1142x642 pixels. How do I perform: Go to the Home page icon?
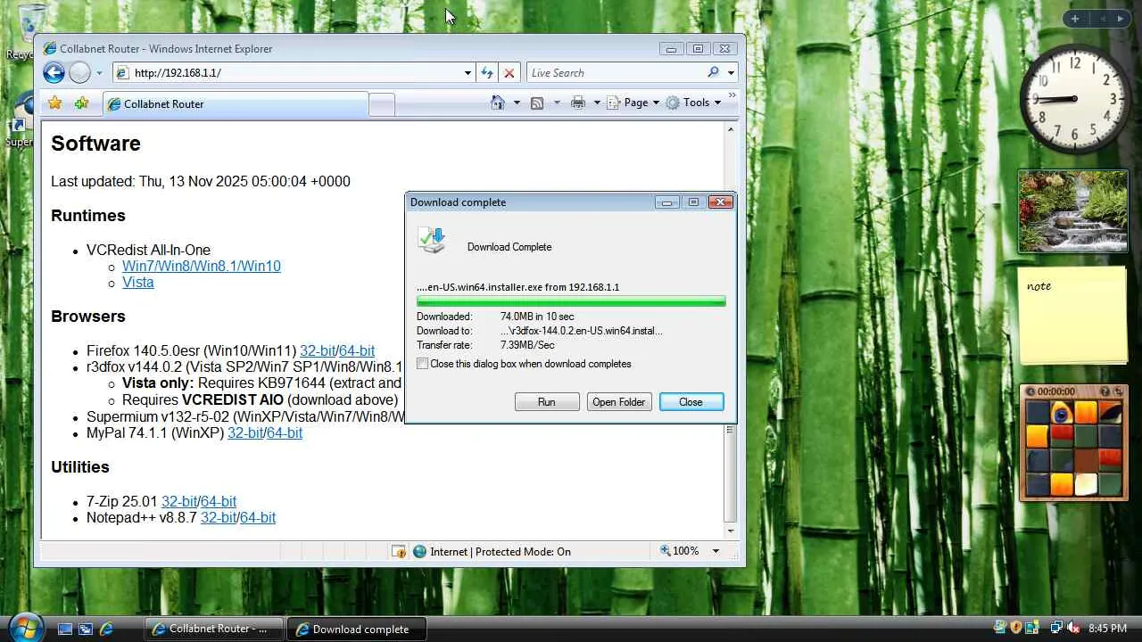[x=498, y=103]
